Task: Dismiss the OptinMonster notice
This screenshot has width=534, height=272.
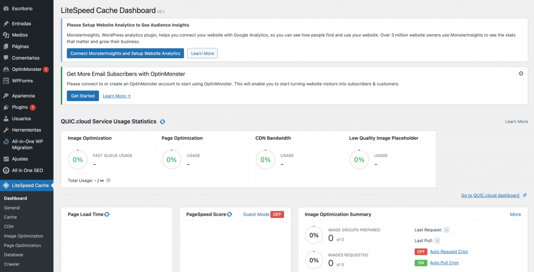Action: [x=520, y=73]
